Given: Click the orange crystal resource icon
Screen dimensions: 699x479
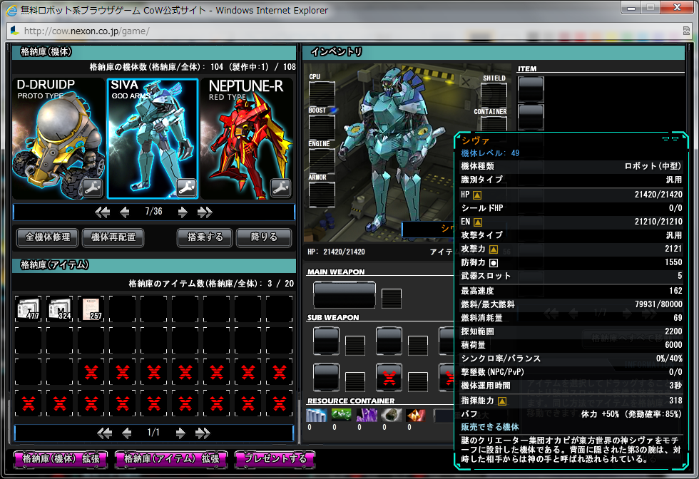Looking at the screenshot, I should [415, 416].
